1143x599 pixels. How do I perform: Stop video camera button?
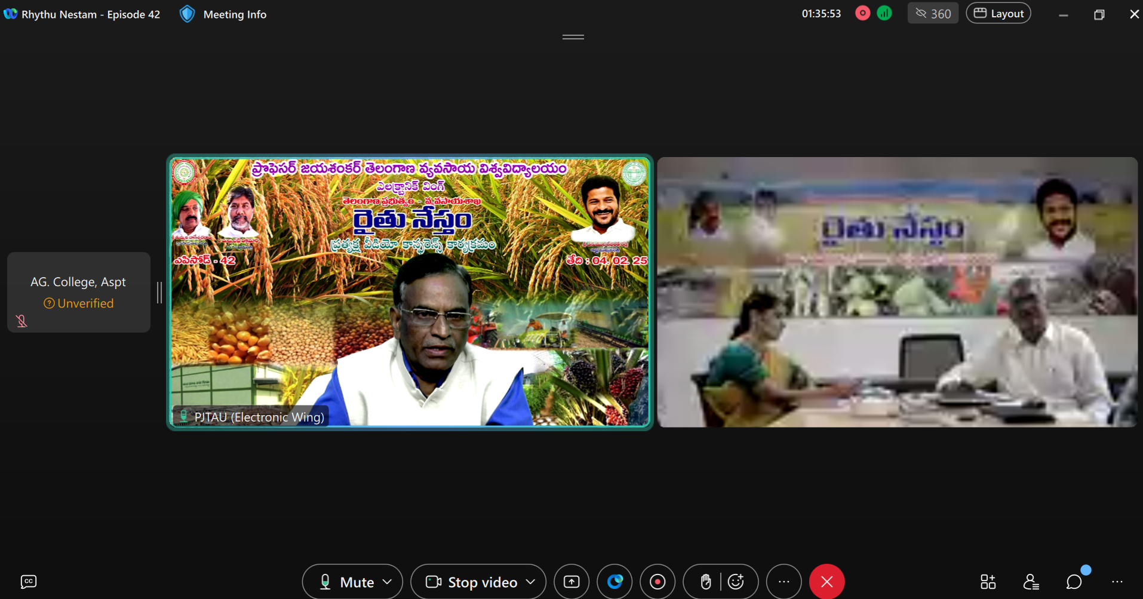click(471, 582)
